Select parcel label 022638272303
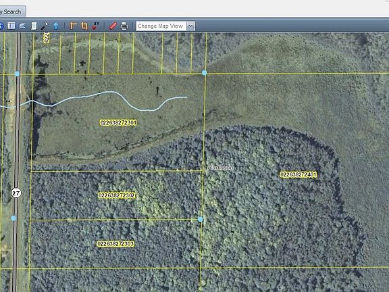This screenshot has width=389, height=292. (x=115, y=244)
